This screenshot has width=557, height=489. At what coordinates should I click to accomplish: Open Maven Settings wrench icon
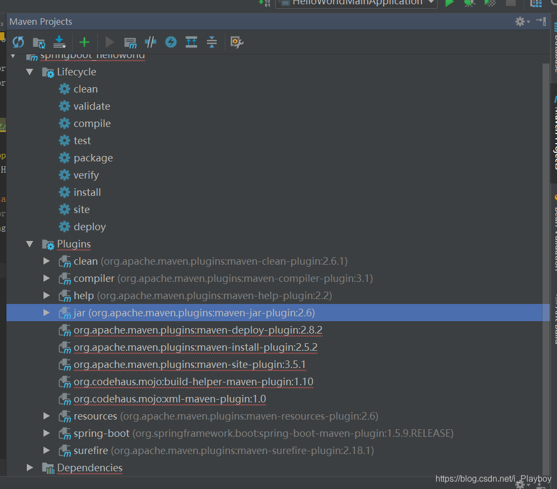pos(237,42)
